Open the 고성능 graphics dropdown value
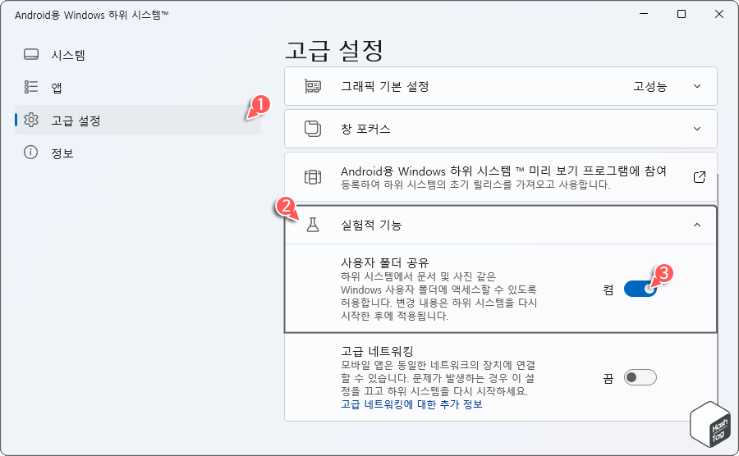The image size is (739, 456). tap(650, 86)
